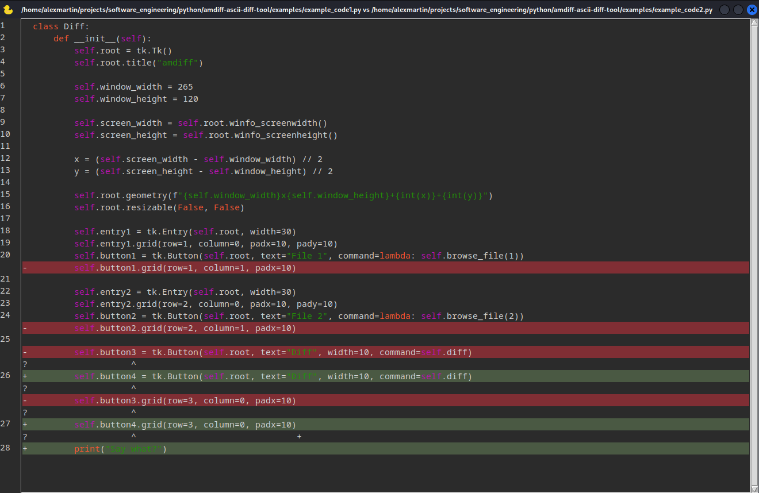This screenshot has height=493, width=759.
Task: Click the line starting with 'y = (self.screen_height'
Action: (x=204, y=171)
